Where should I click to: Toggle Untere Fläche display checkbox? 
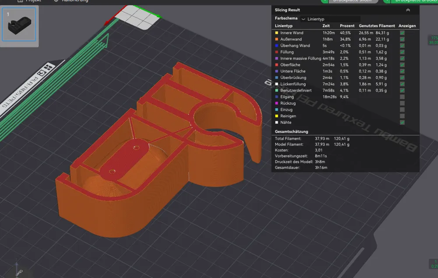(x=402, y=71)
